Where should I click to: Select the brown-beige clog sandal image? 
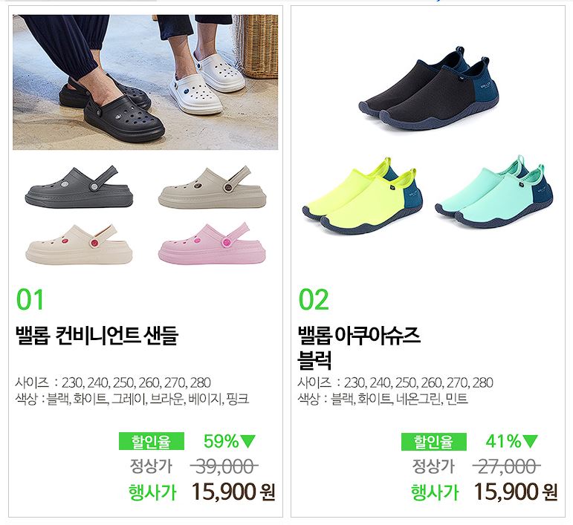point(213,187)
